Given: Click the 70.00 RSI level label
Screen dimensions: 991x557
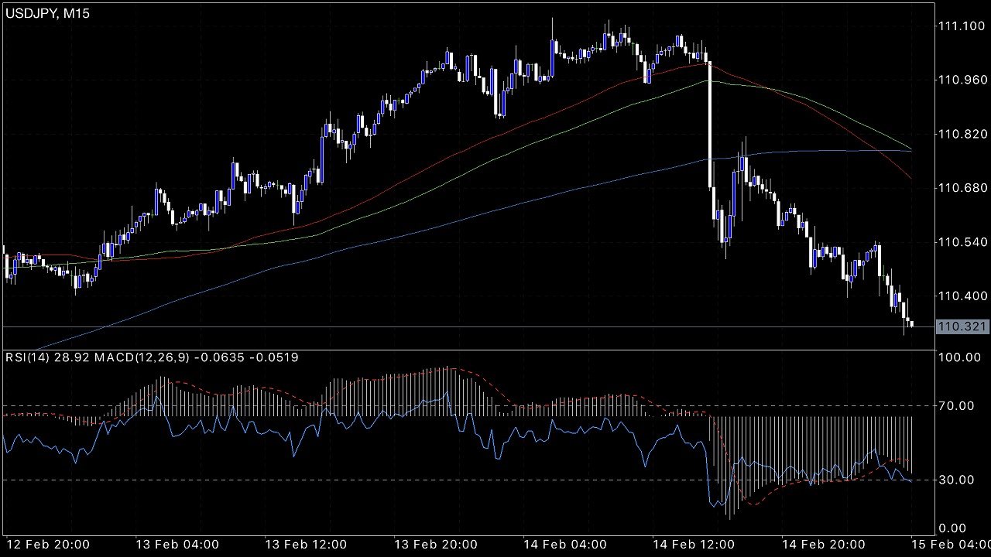Looking at the screenshot, I should tap(957, 405).
